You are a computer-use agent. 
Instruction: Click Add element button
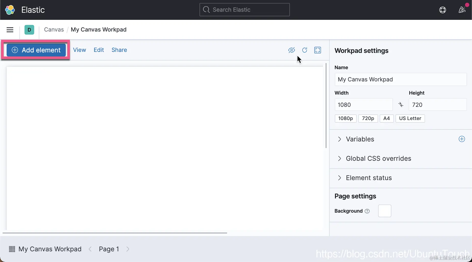click(x=36, y=50)
